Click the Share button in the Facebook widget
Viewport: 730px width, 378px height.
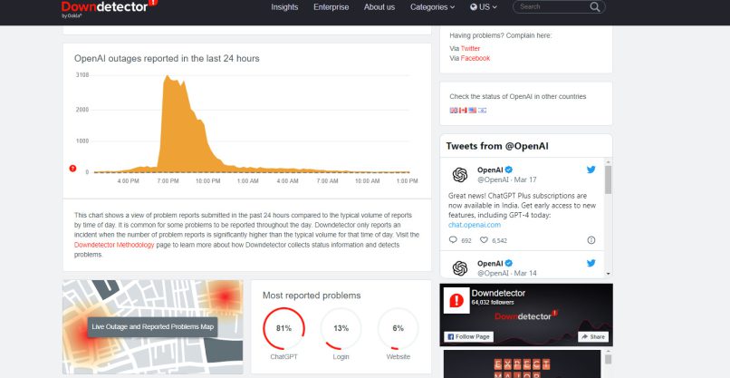pos(592,336)
